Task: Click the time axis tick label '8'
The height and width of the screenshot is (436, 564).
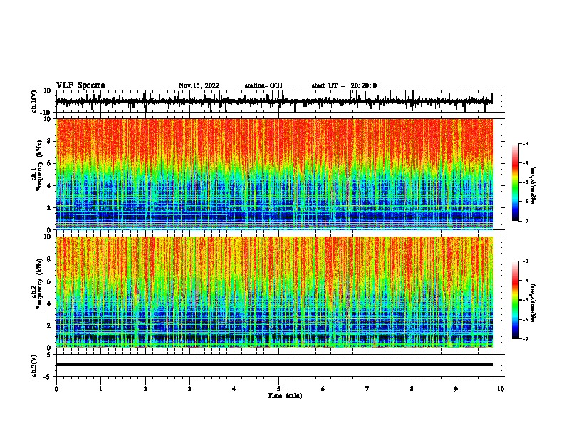Action: pos(412,389)
